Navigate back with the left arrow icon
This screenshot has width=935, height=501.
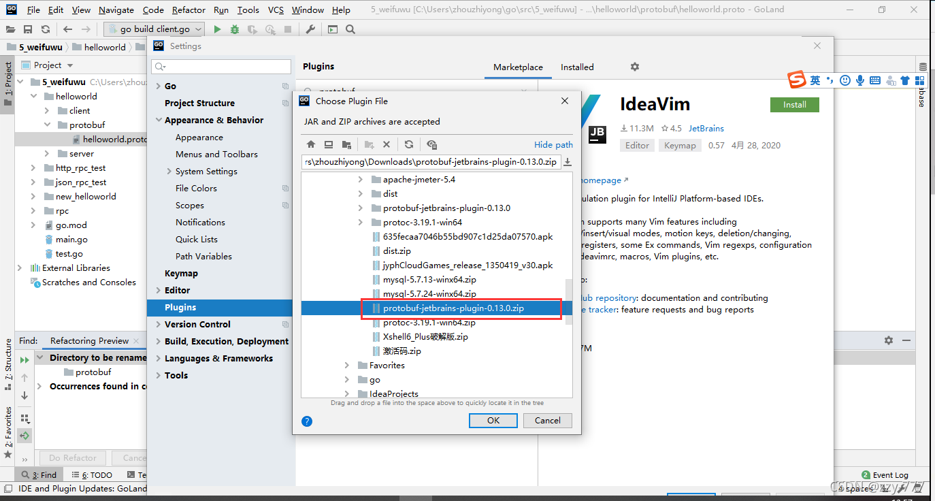(x=67, y=29)
